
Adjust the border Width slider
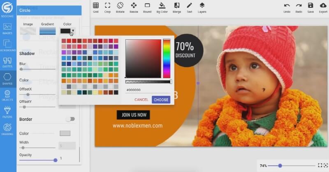(x=37, y=148)
